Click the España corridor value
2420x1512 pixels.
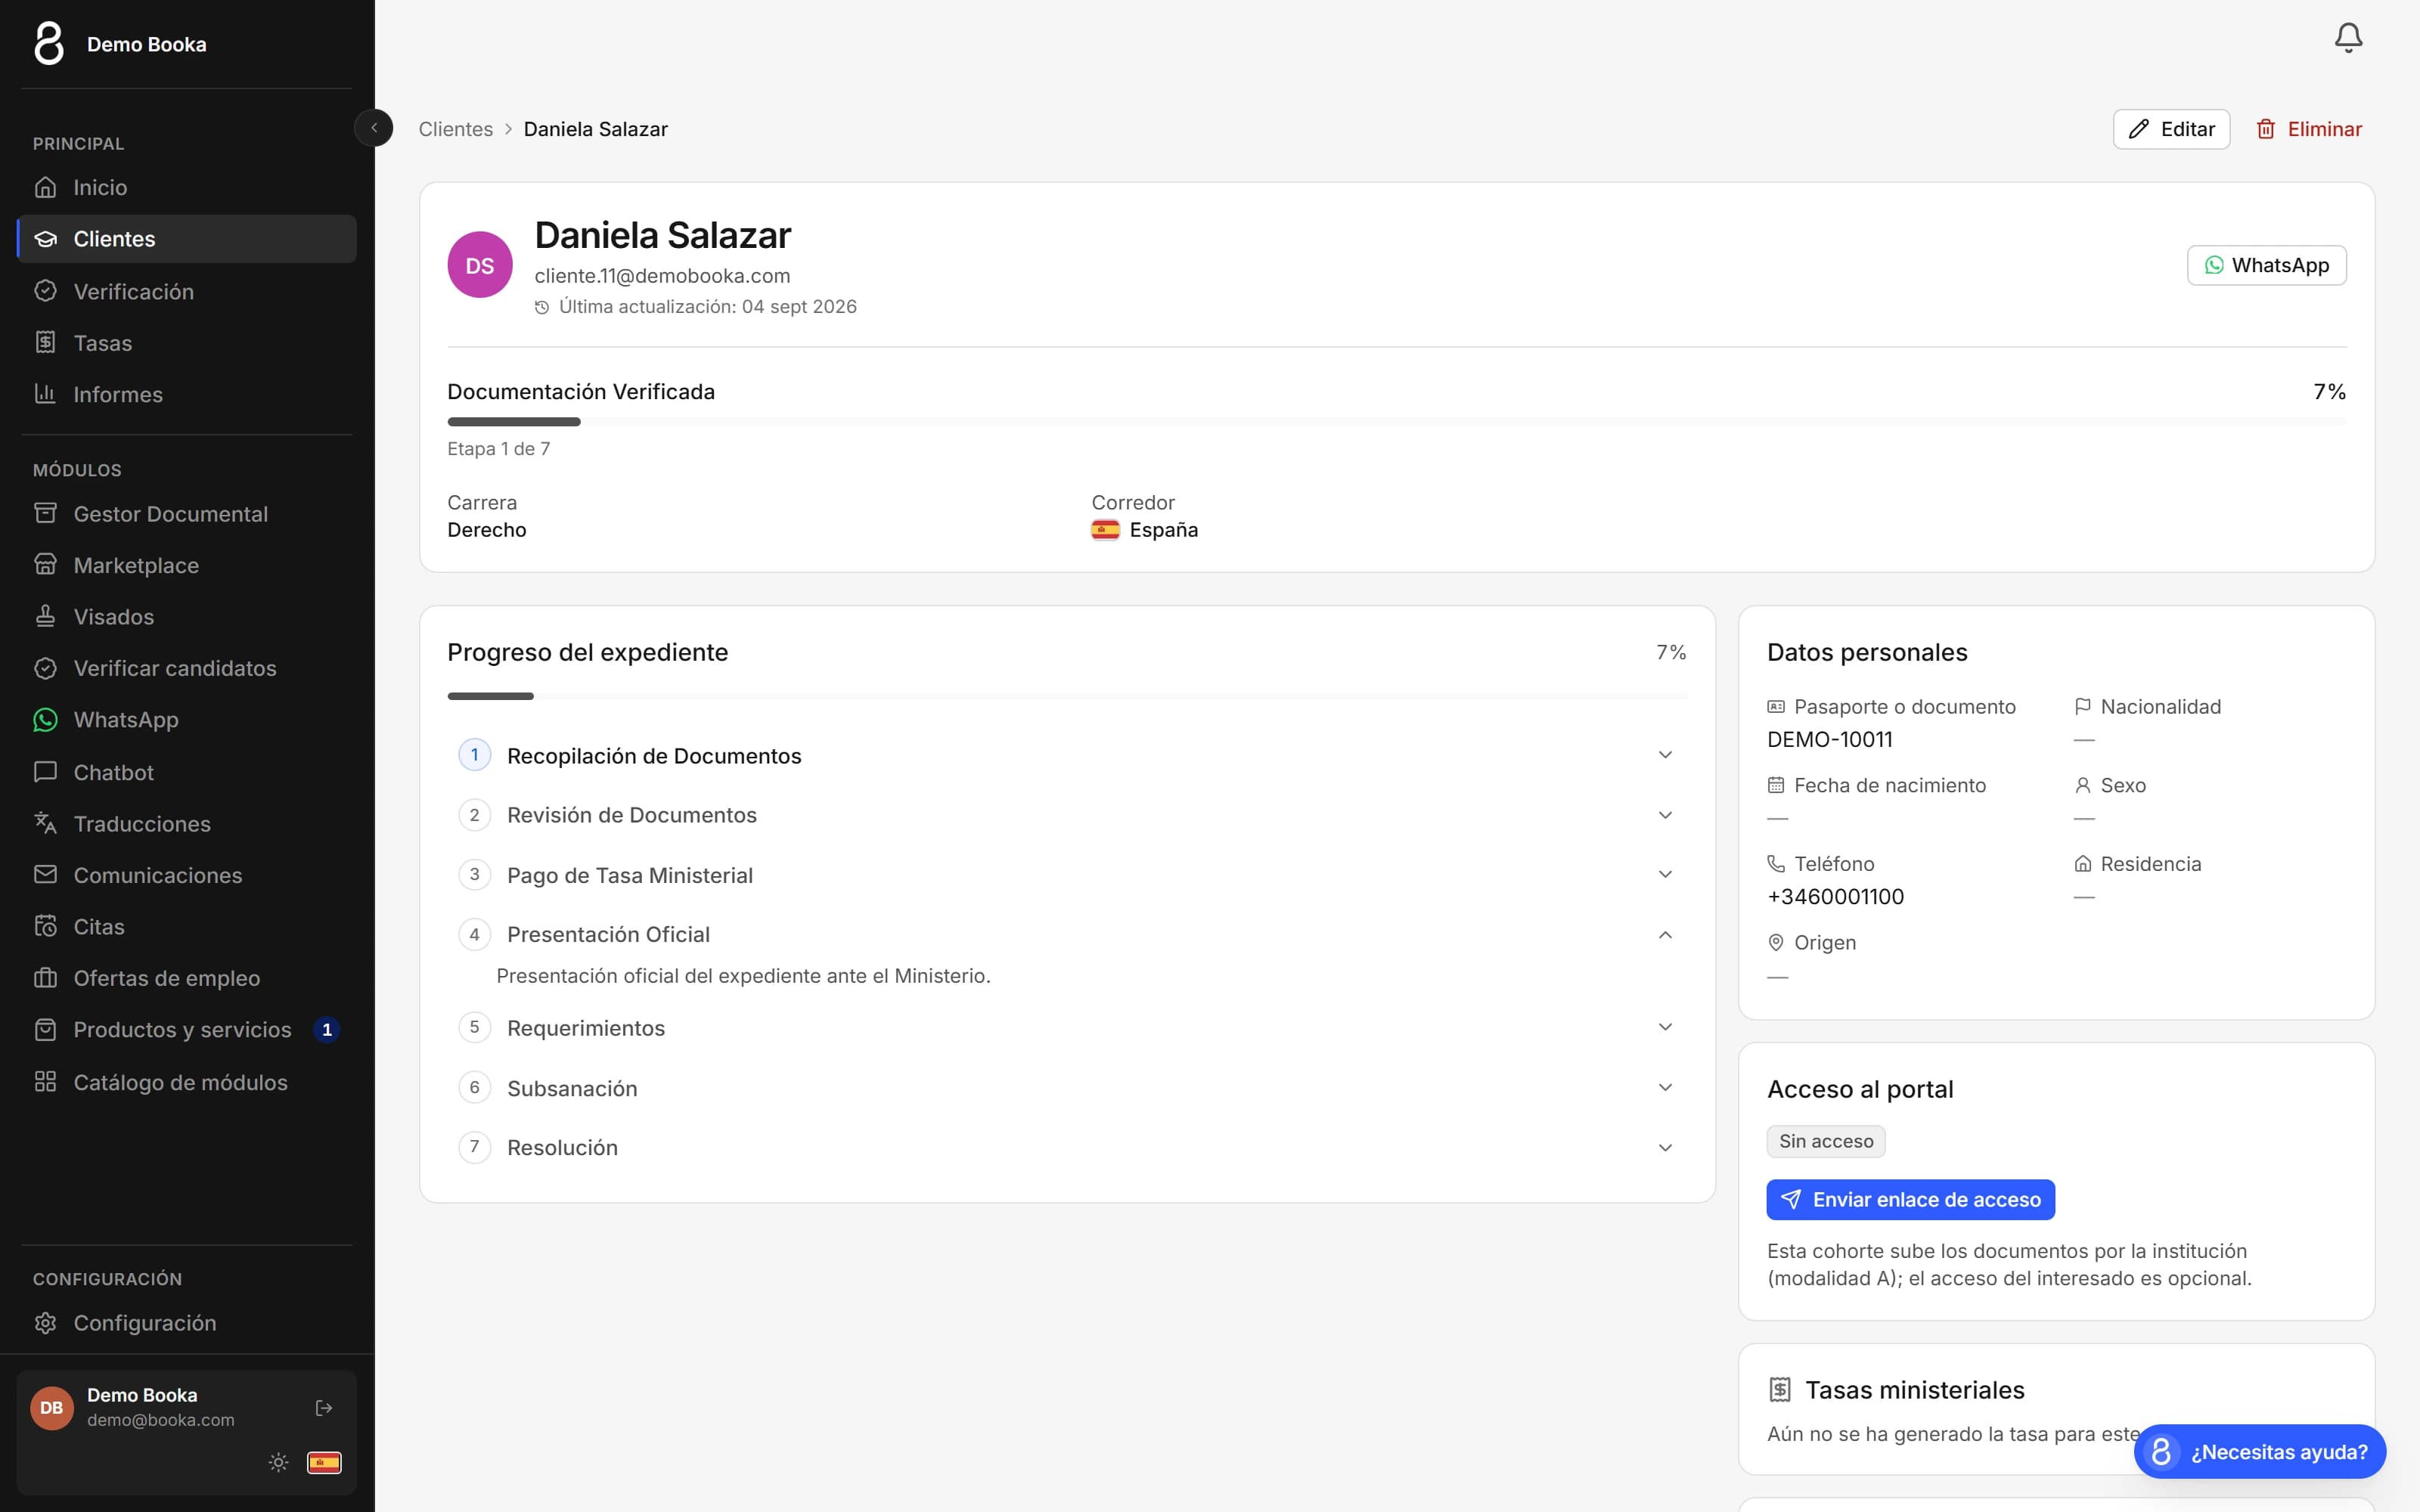1144,530
